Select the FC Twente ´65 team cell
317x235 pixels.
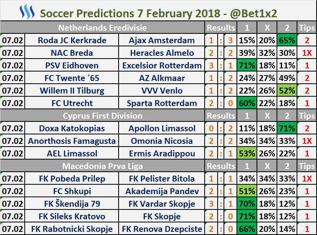click(72, 78)
